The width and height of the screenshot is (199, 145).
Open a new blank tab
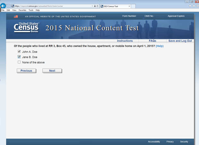[133, 6]
